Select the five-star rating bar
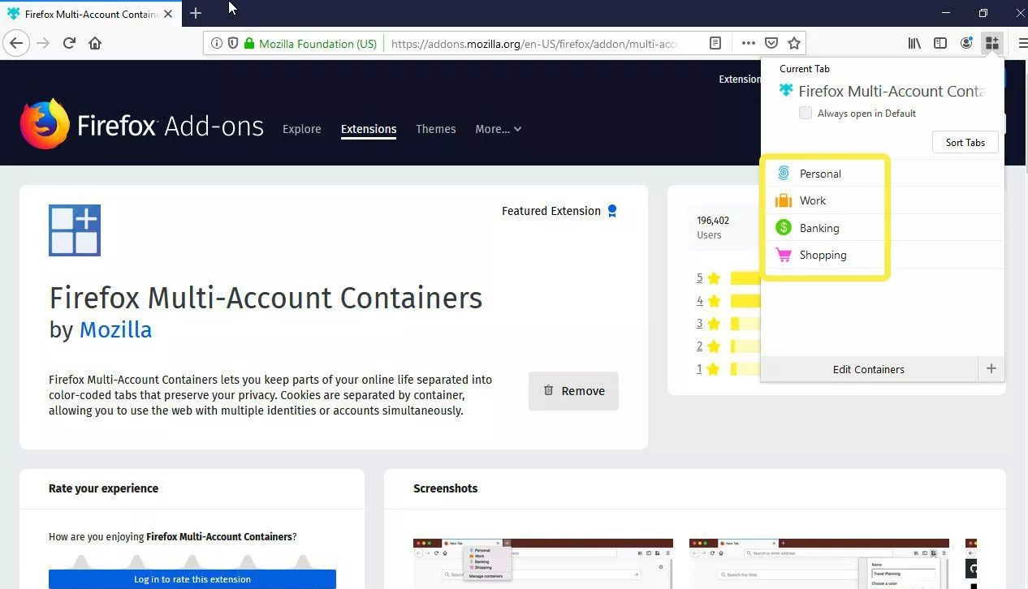The height and width of the screenshot is (589, 1028). point(745,278)
